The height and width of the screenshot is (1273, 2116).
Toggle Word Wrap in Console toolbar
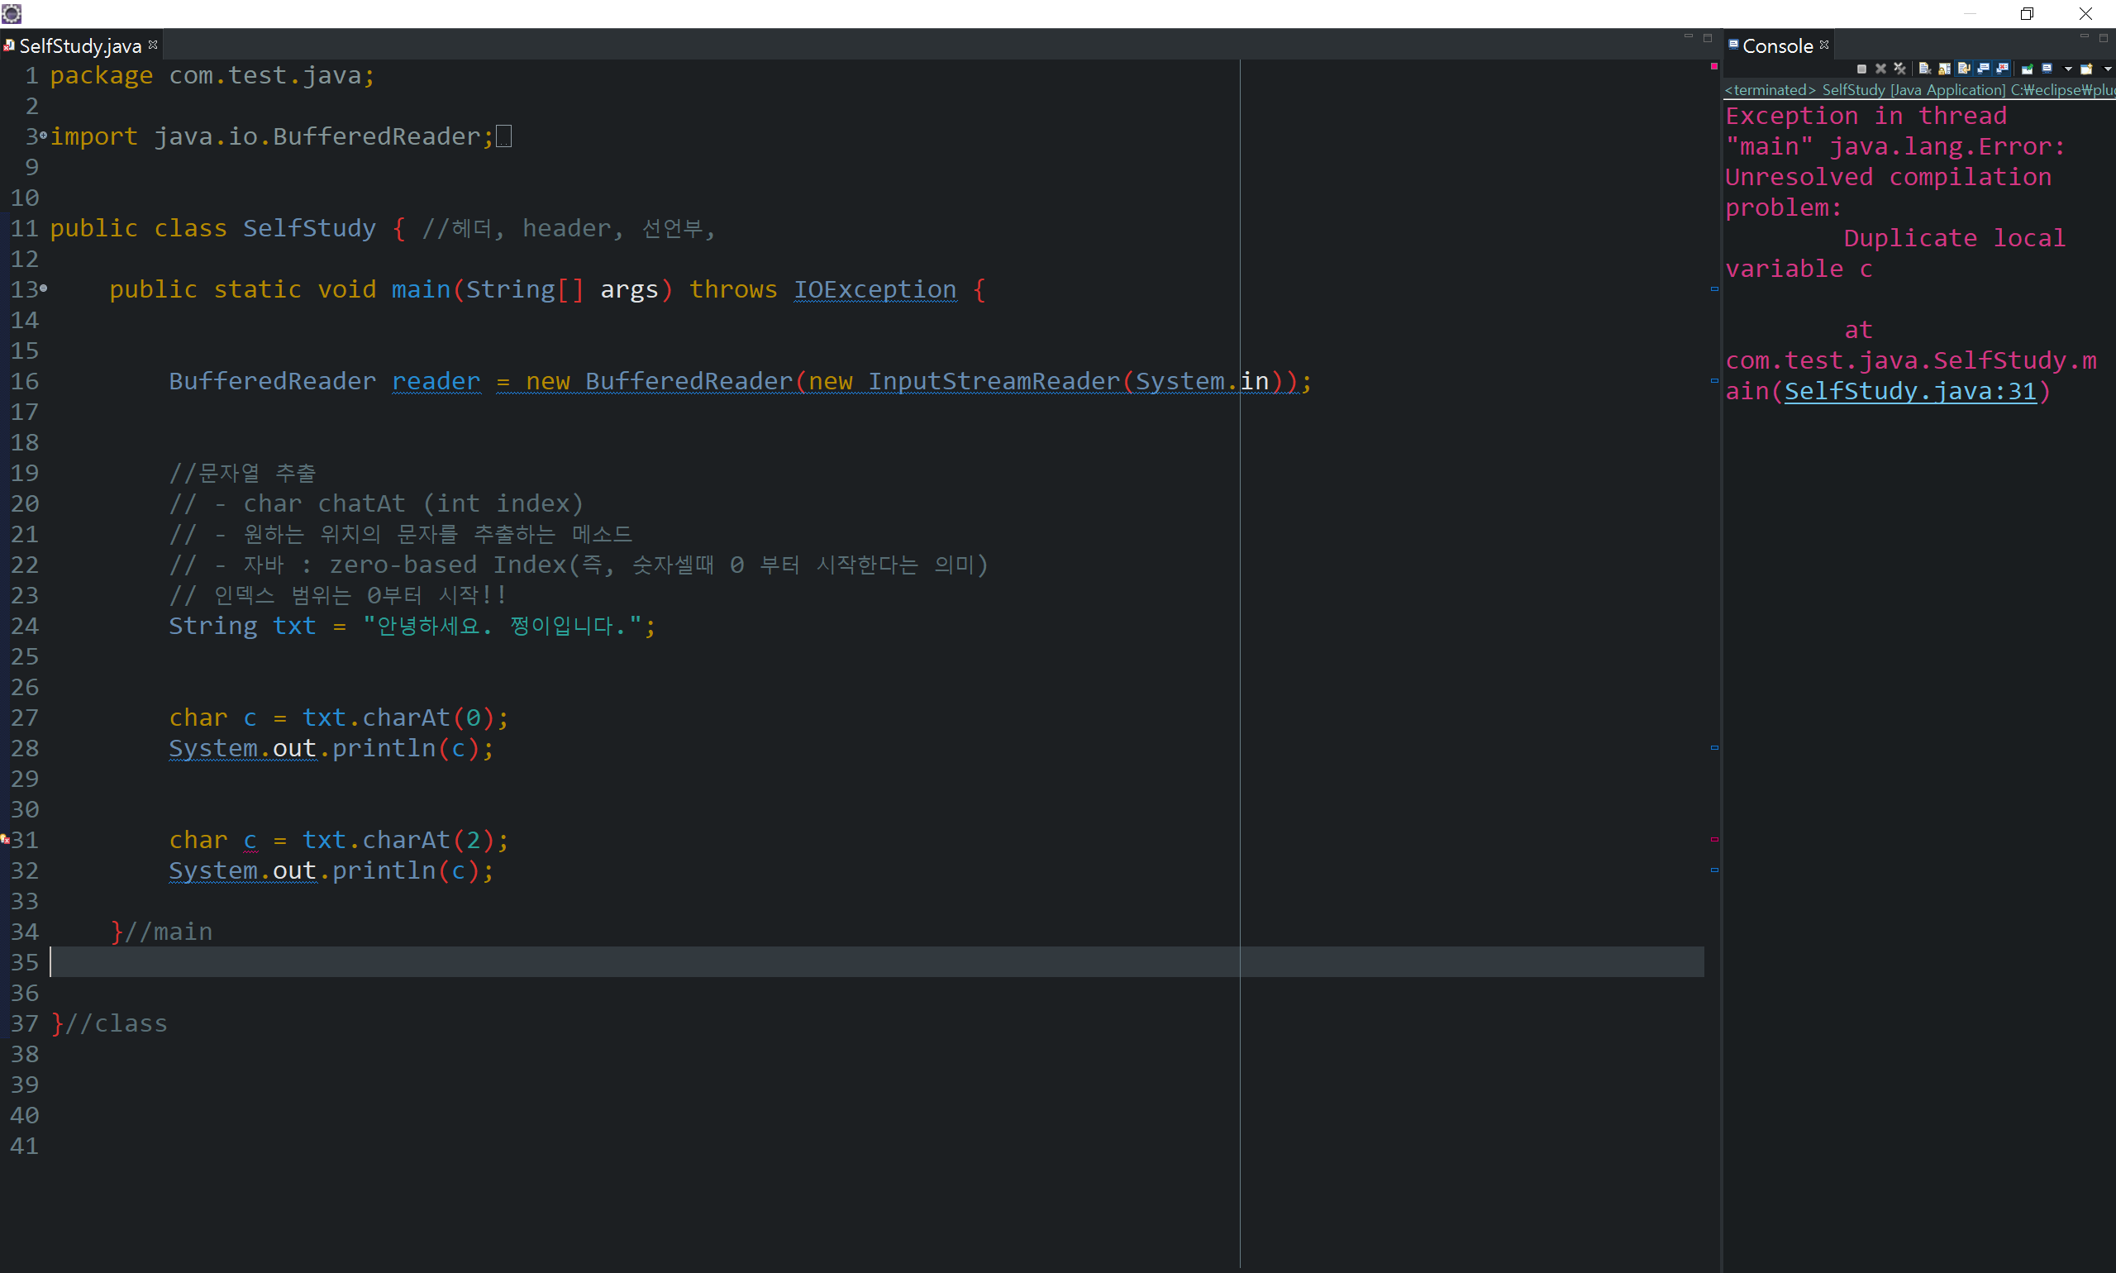(x=1963, y=69)
